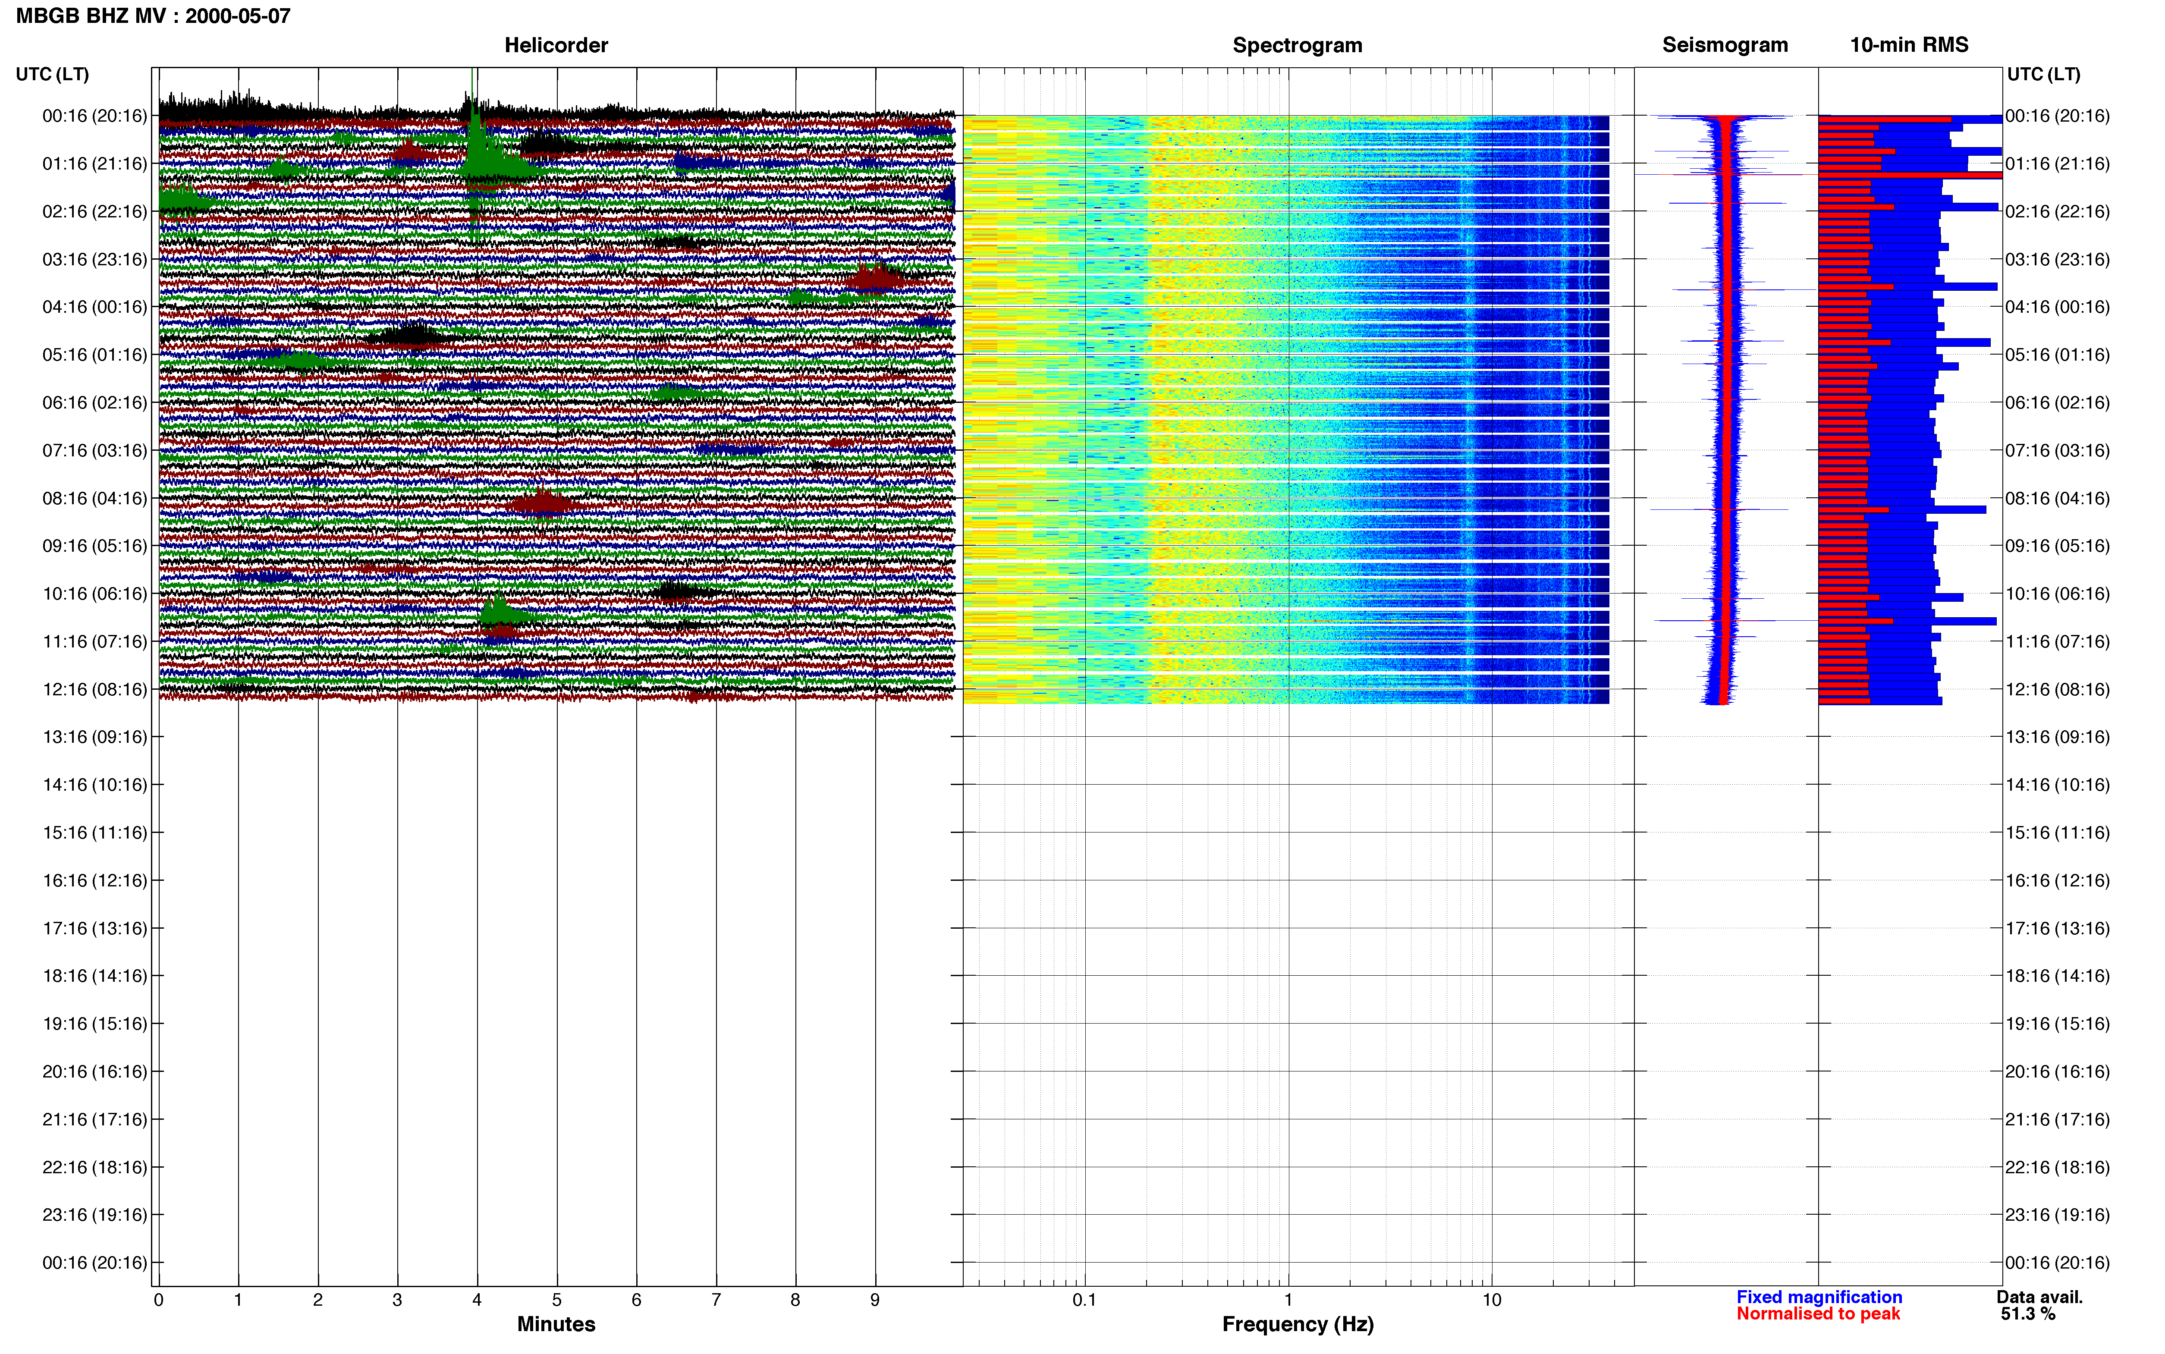2165x1354 pixels.
Task: Click Helicorder time label 06:16 (02:16)
Action: pyautogui.click(x=94, y=403)
